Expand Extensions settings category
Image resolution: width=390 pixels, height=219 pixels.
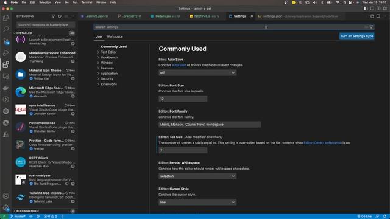[x=108, y=84]
